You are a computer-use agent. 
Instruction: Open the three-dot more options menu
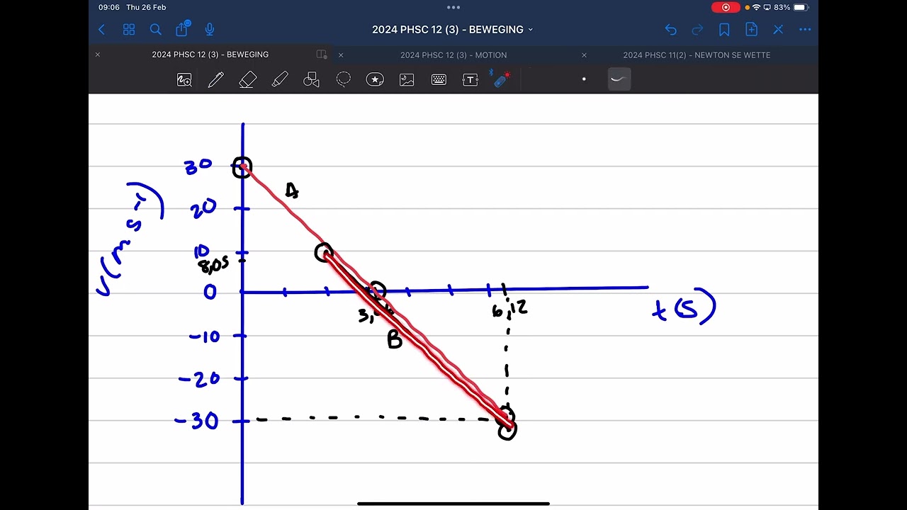tap(805, 29)
